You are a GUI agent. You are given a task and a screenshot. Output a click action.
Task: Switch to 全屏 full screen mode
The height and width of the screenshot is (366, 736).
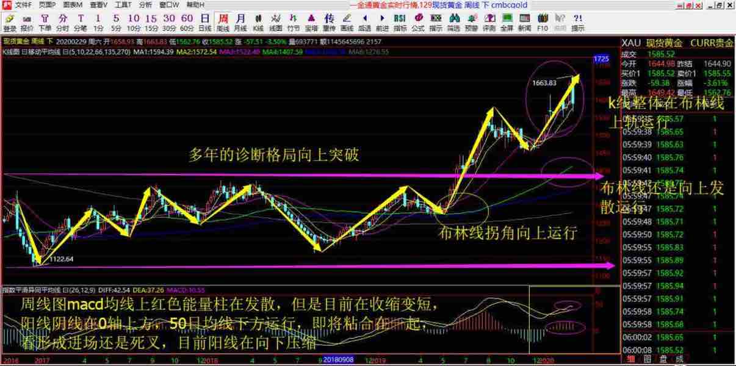tap(507, 23)
